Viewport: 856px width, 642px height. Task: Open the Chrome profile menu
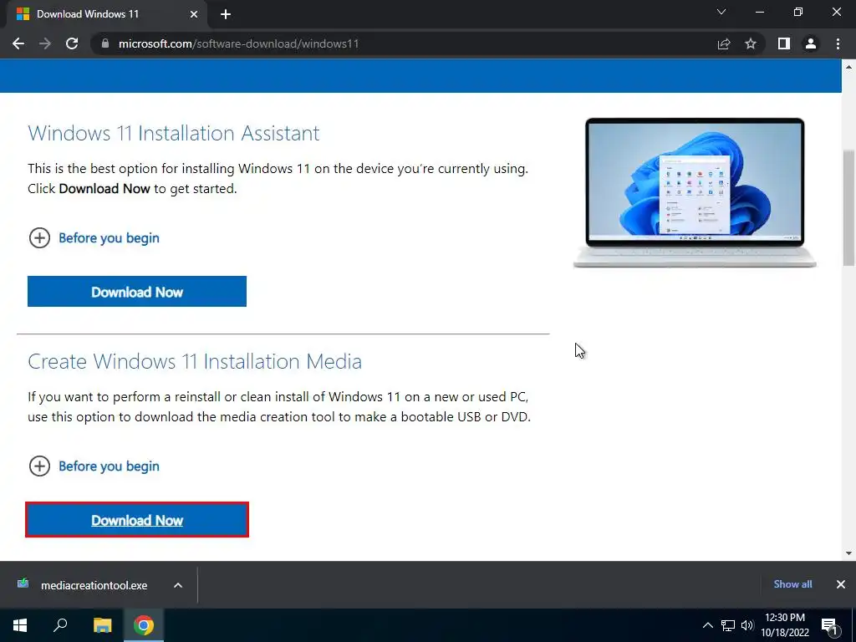(811, 43)
